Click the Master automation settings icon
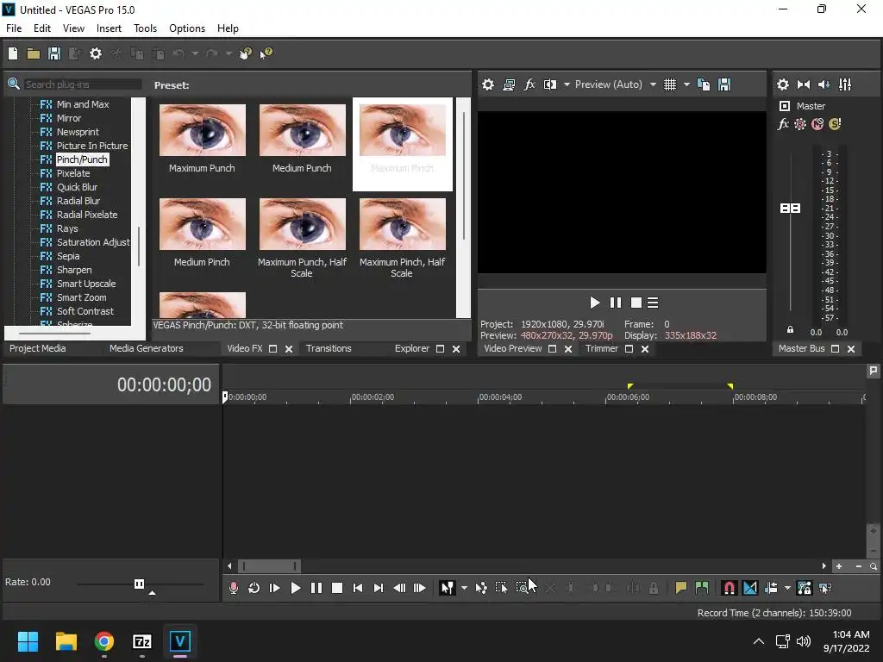This screenshot has height=662, width=883. coord(800,124)
